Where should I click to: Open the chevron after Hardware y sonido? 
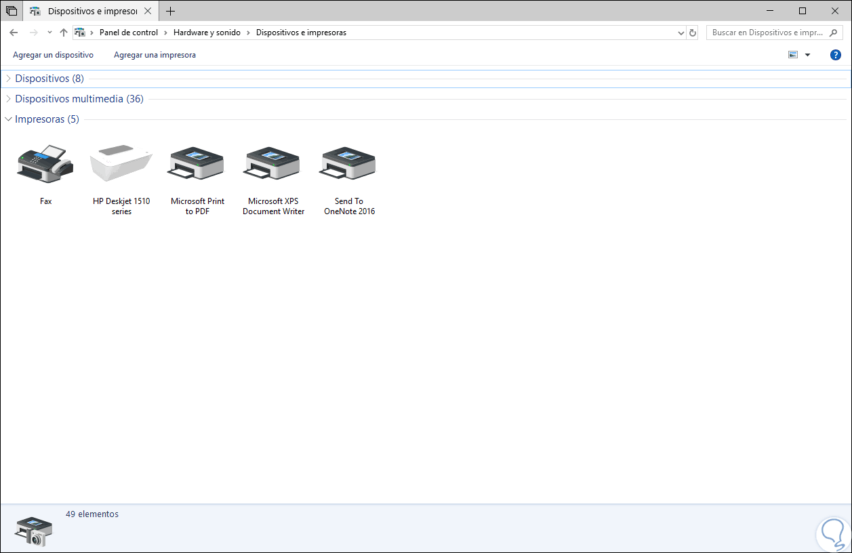tap(248, 33)
